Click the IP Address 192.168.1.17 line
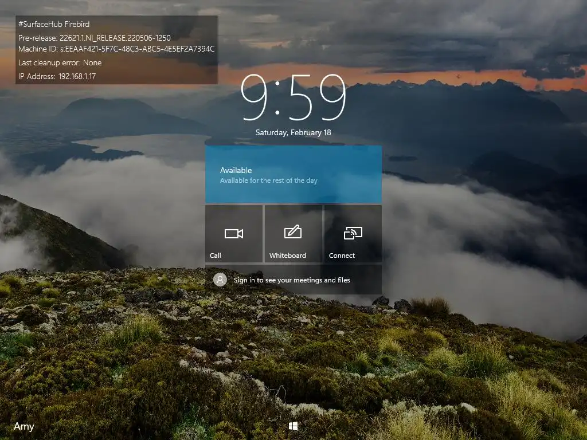This screenshot has height=440, width=587. click(57, 76)
